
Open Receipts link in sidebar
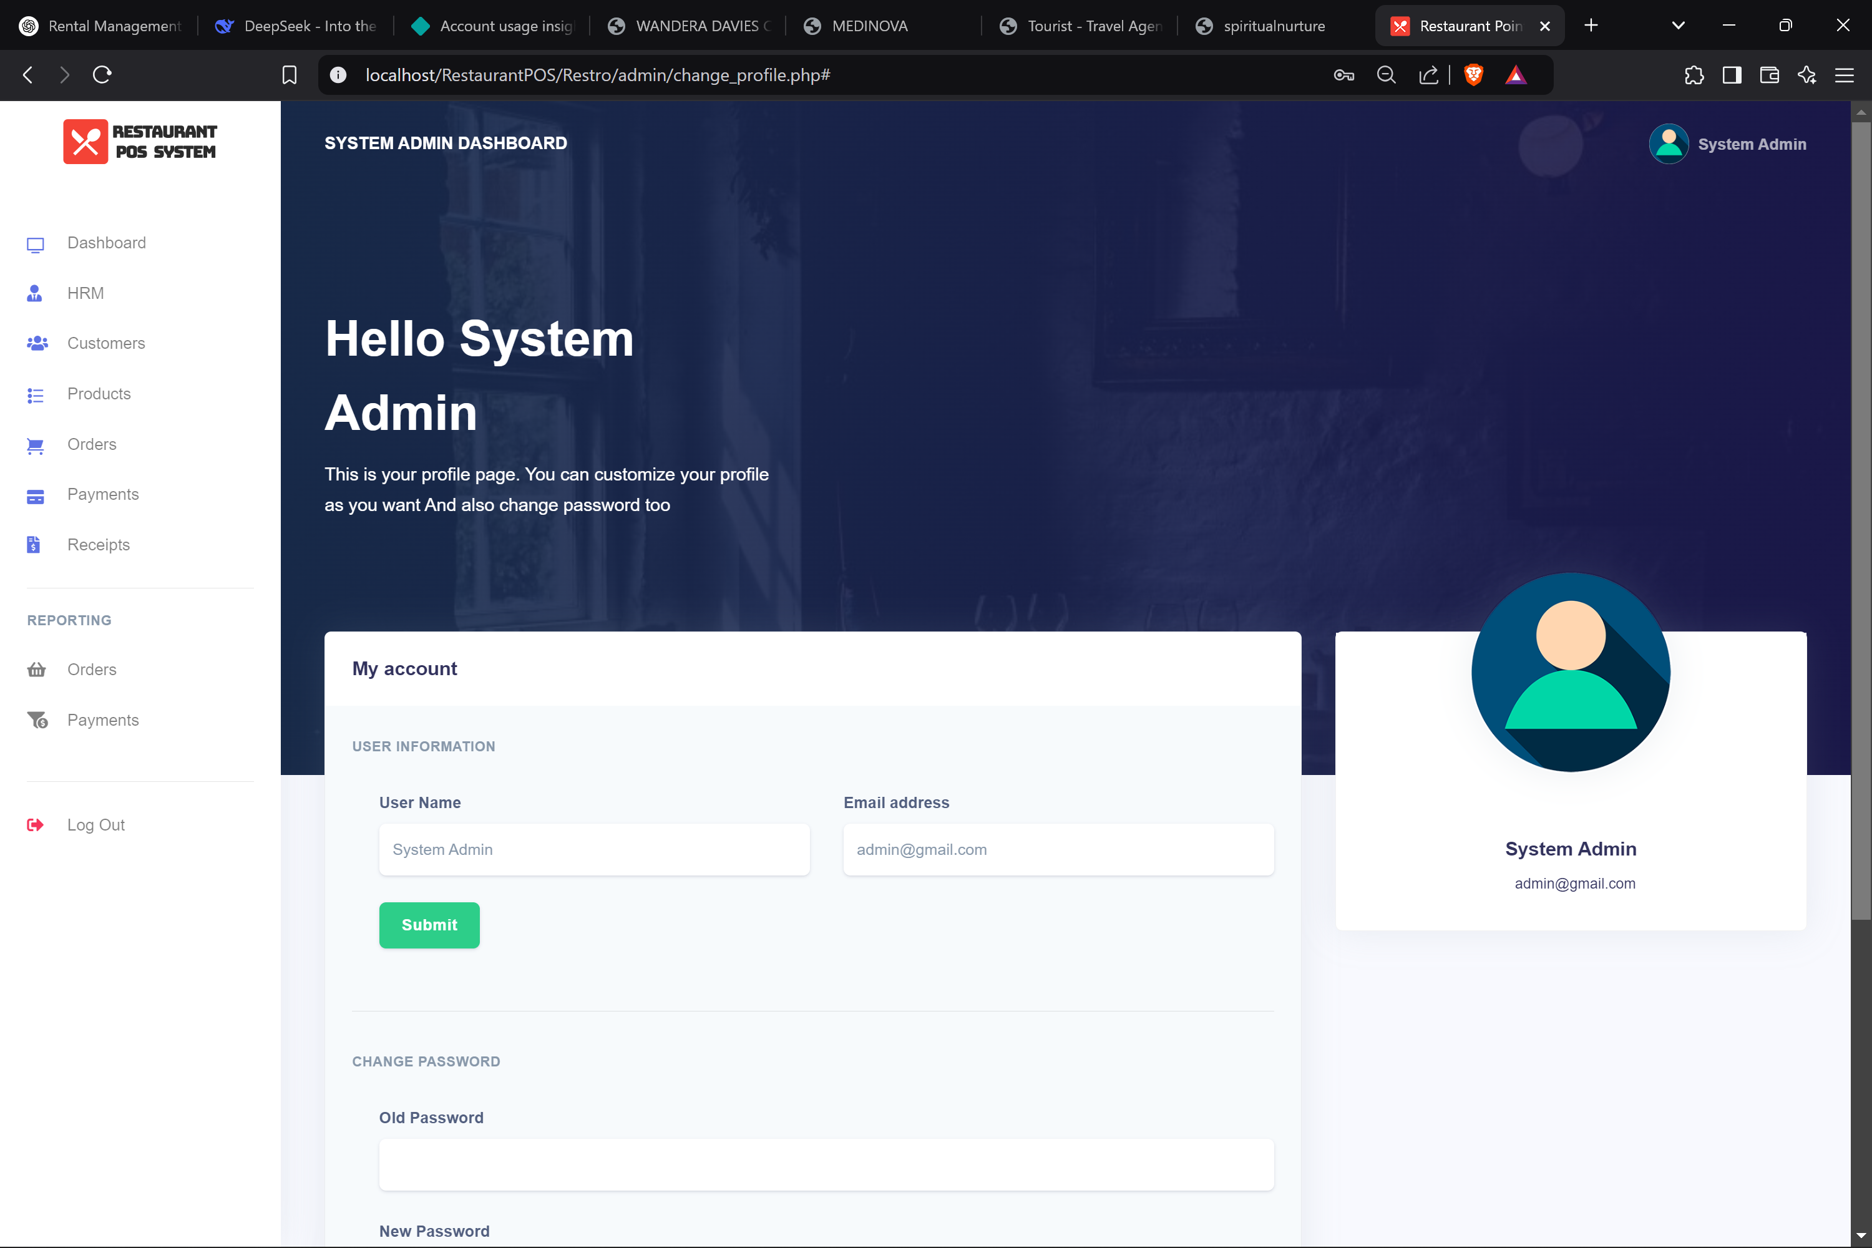point(98,545)
